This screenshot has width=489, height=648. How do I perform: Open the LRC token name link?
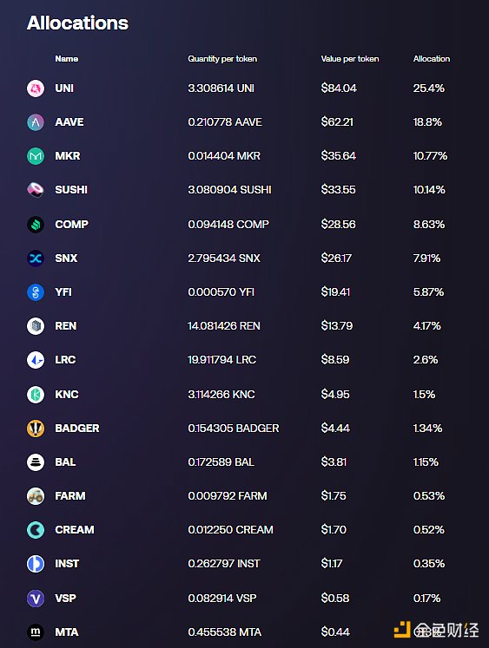click(65, 360)
